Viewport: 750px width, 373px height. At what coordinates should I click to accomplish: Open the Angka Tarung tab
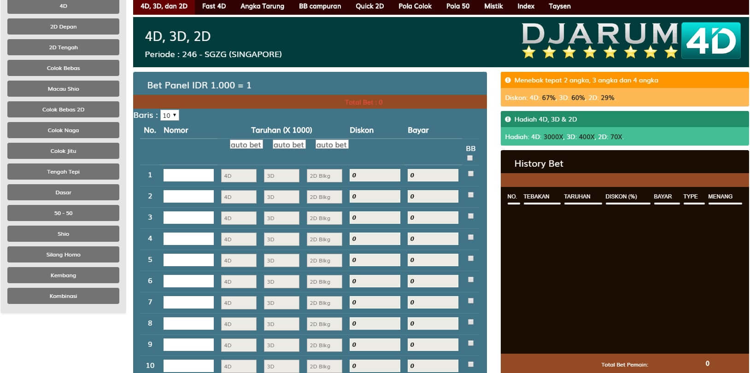pos(262,6)
